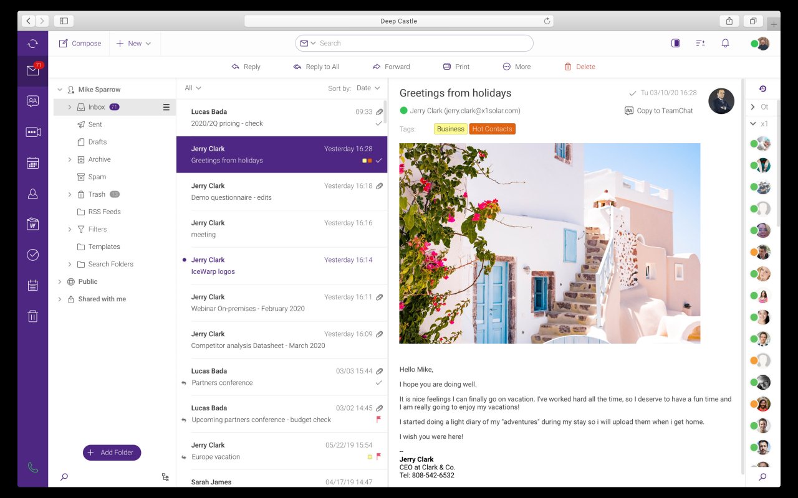Delete the selected email
The width and height of the screenshot is (798, 498).
tap(580, 67)
